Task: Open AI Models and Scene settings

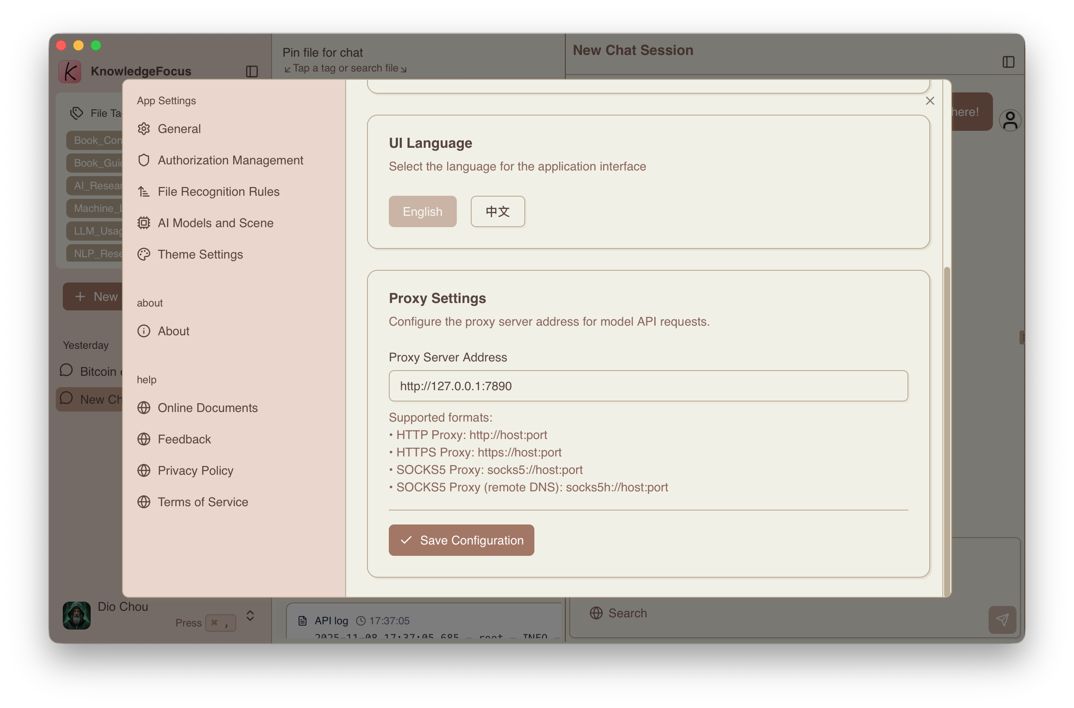Action: (x=215, y=223)
